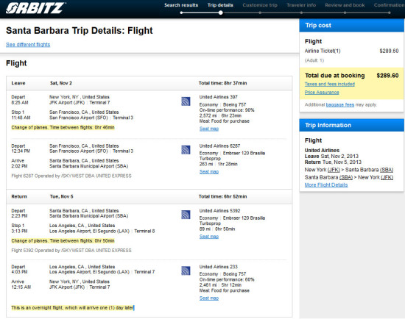The width and height of the screenshot is (405, 319).
Task: Click the Review and book step
Action: pyautogui.click(x=345, y=5)
